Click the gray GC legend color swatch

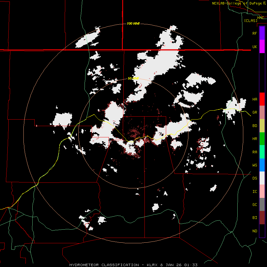262,204
